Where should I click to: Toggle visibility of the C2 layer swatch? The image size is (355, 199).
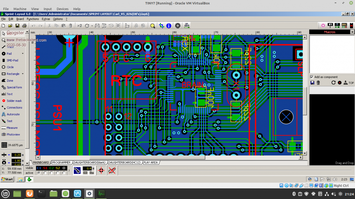51,168
